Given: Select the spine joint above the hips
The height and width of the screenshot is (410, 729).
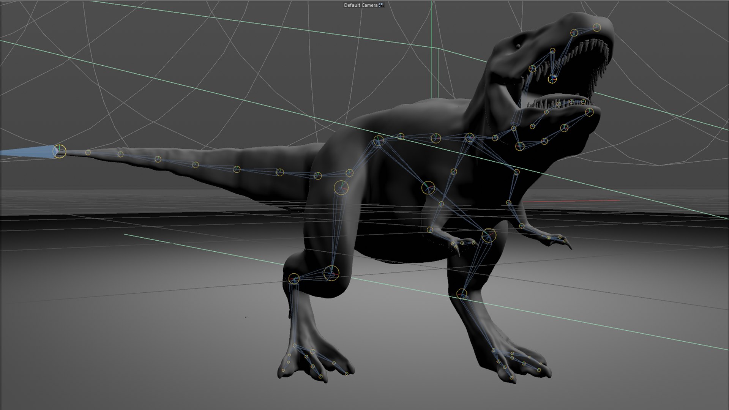Looking at the screenshot, I should (378, 141).
